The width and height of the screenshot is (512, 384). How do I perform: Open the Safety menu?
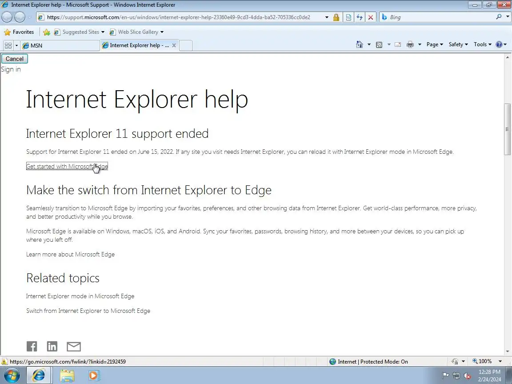coord(458,44)
